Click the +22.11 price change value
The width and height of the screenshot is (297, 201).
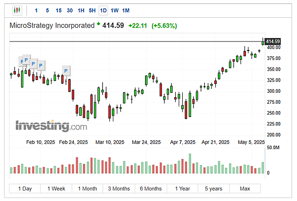[138, 26]
